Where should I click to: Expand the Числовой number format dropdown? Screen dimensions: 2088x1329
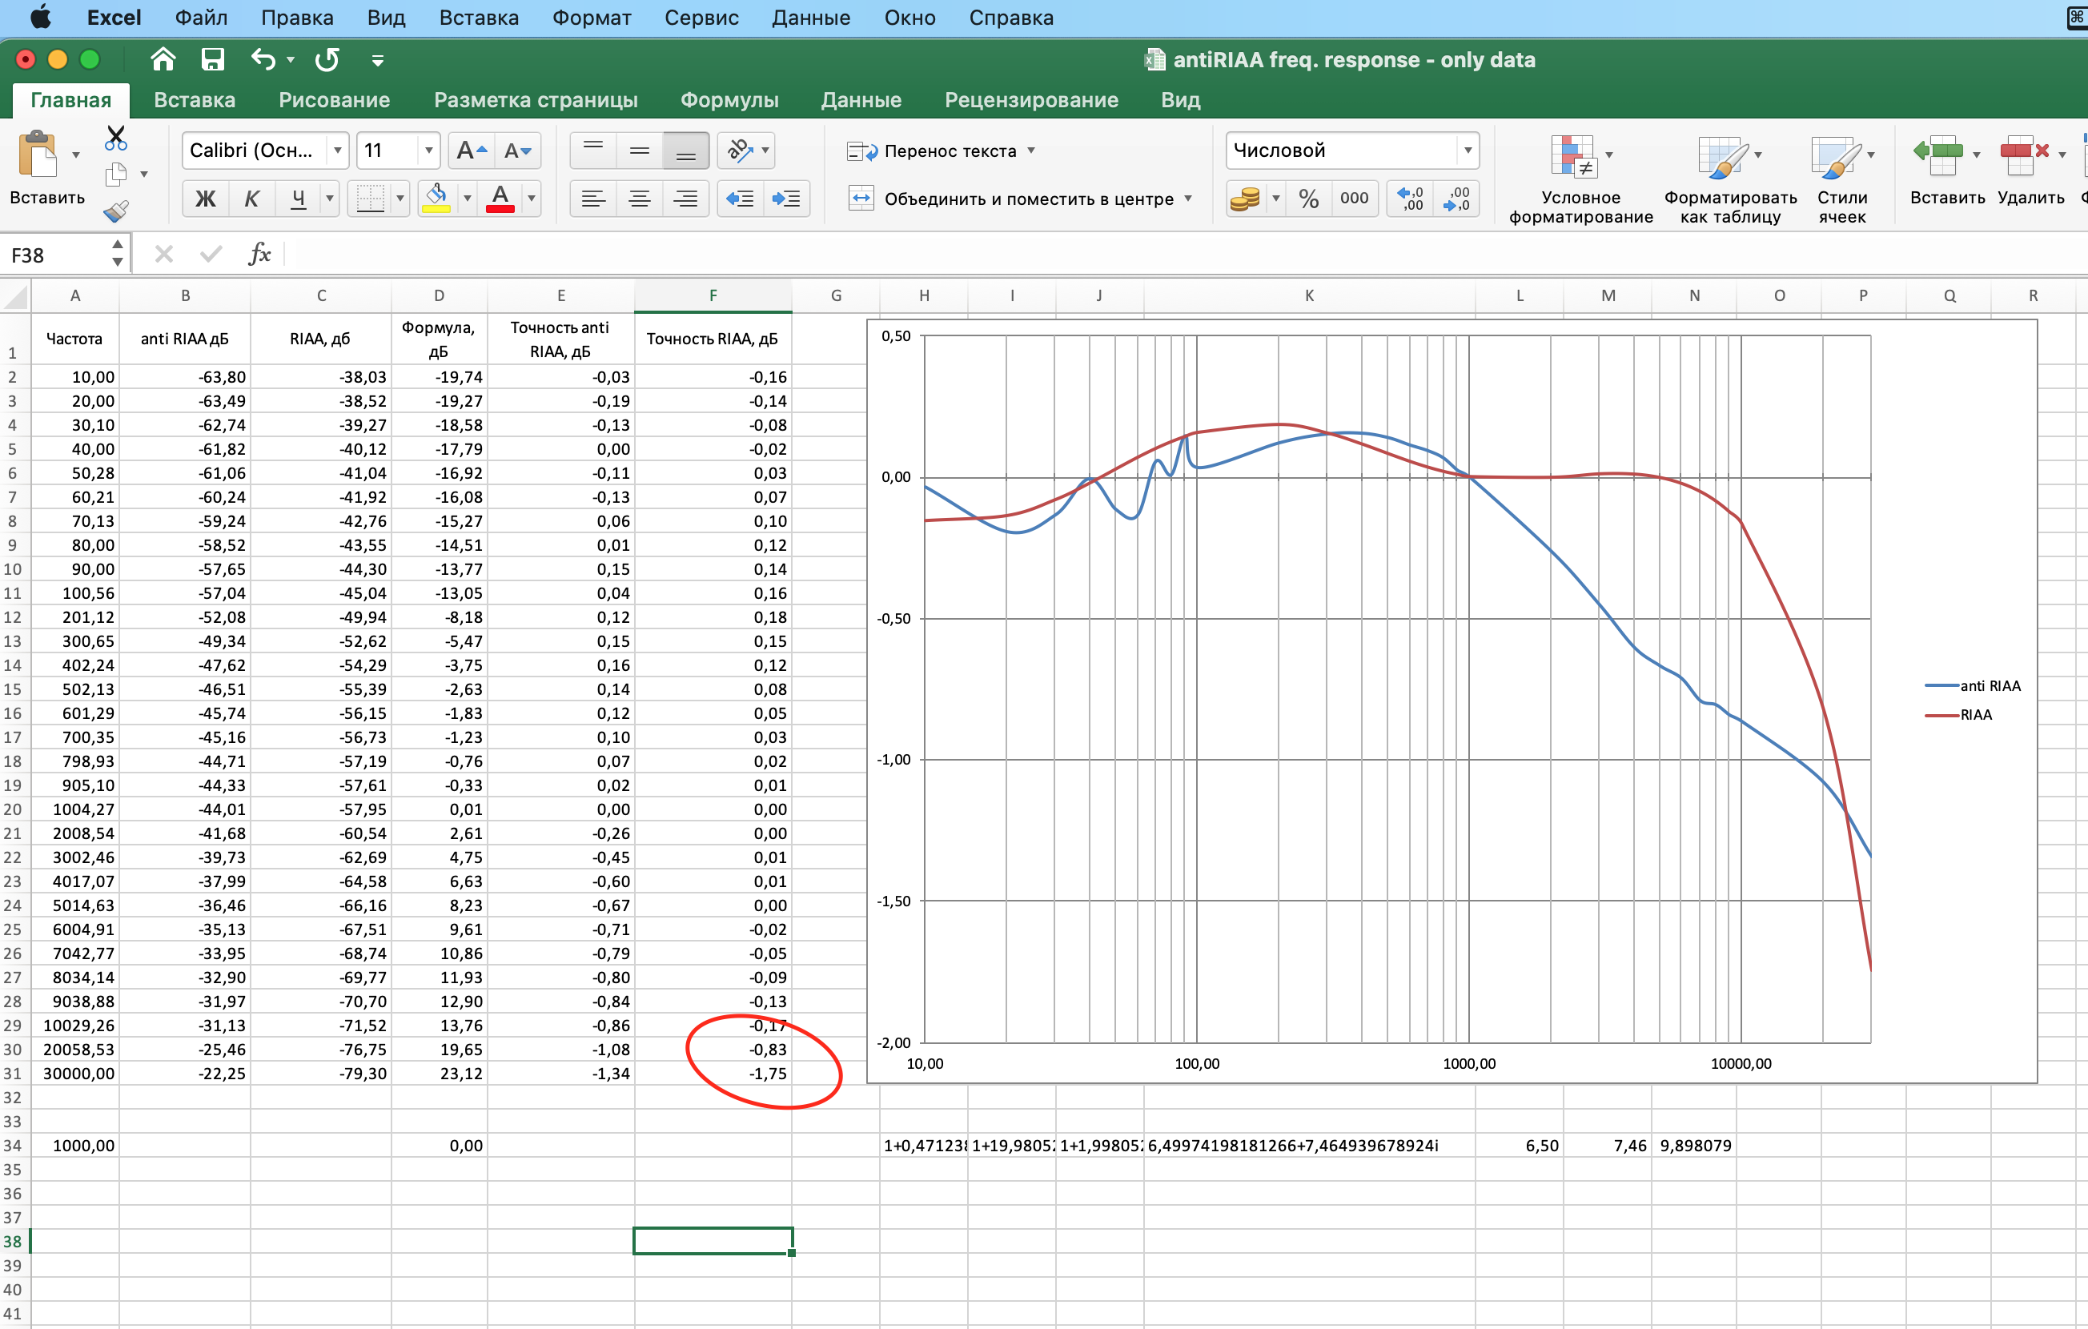[x=1468, y=151]
